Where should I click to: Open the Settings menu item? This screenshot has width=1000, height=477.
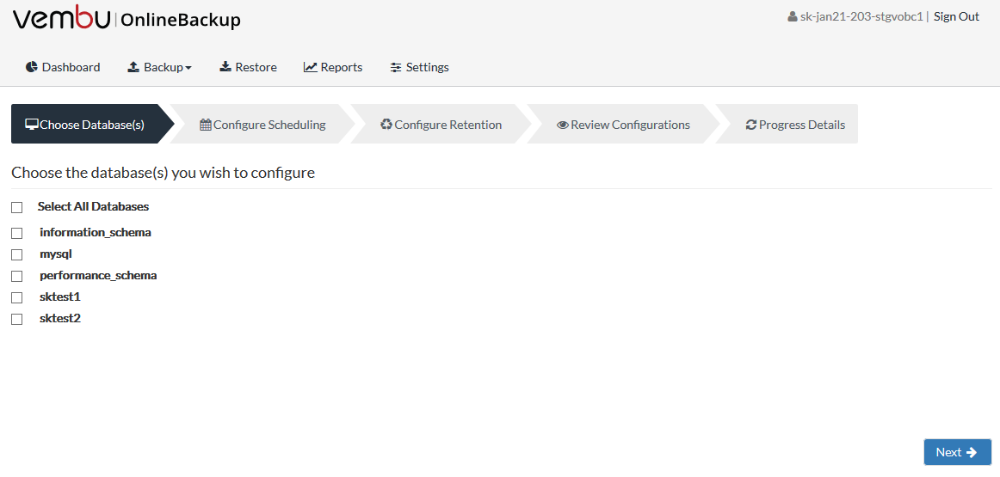coord(420,67)
